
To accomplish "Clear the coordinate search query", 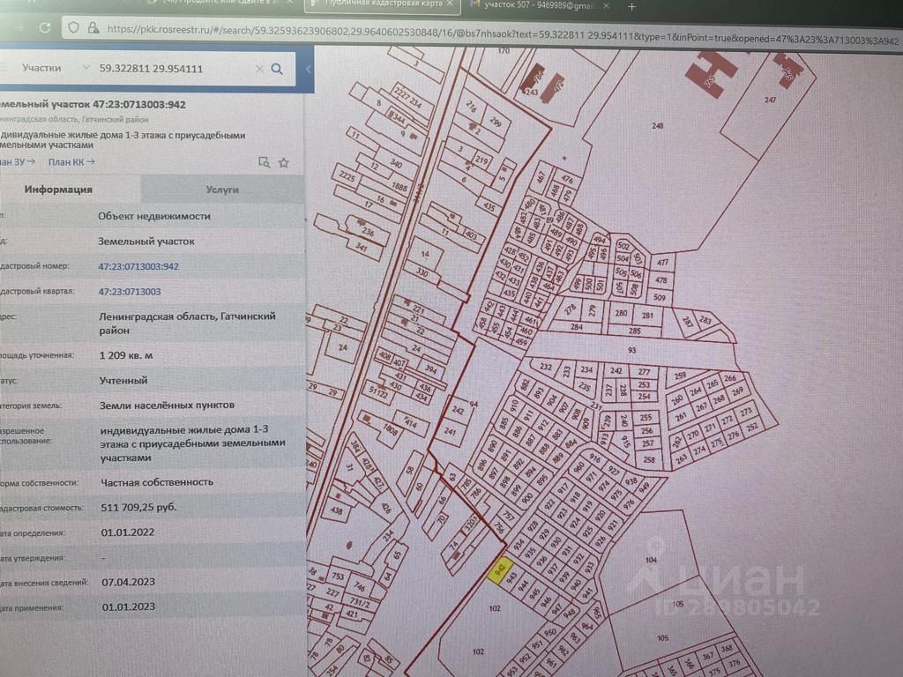I will pyautogui.click(x=259, y=69).
